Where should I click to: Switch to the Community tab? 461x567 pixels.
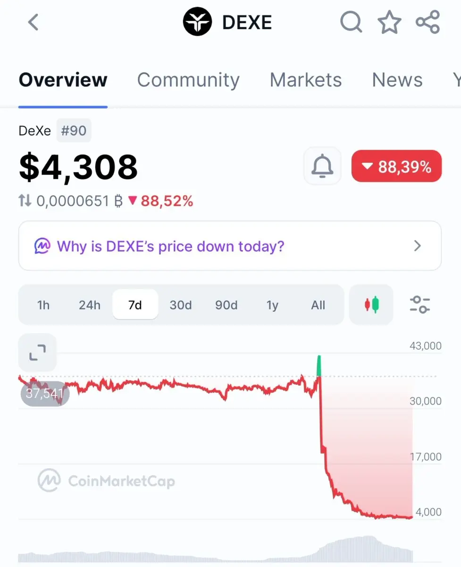pos(188,80)
